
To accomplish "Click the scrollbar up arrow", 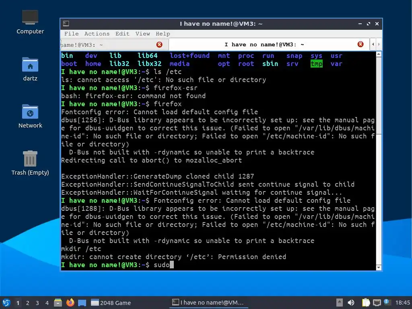I will (379, 54).
